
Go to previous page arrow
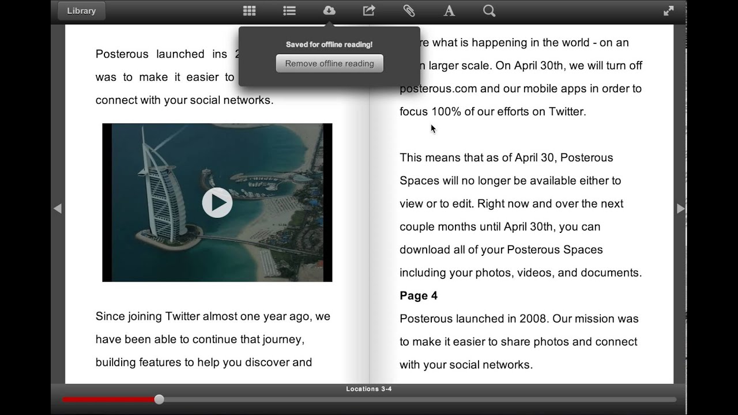[58, 209]
